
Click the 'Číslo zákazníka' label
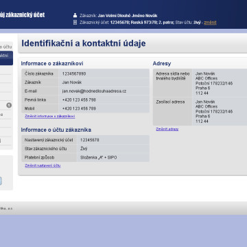tap(39, 73)
